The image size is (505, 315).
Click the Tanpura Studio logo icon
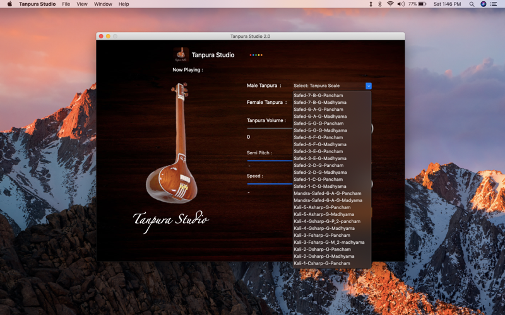coord(181,55)
